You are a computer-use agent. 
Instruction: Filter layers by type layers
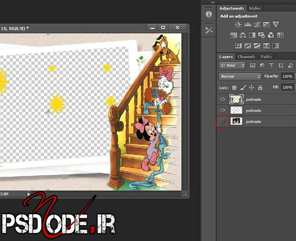tap(271, 65)
